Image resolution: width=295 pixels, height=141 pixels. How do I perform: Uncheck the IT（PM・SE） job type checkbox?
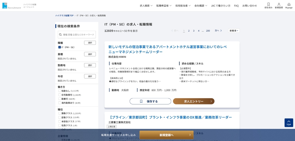(60, 47)
